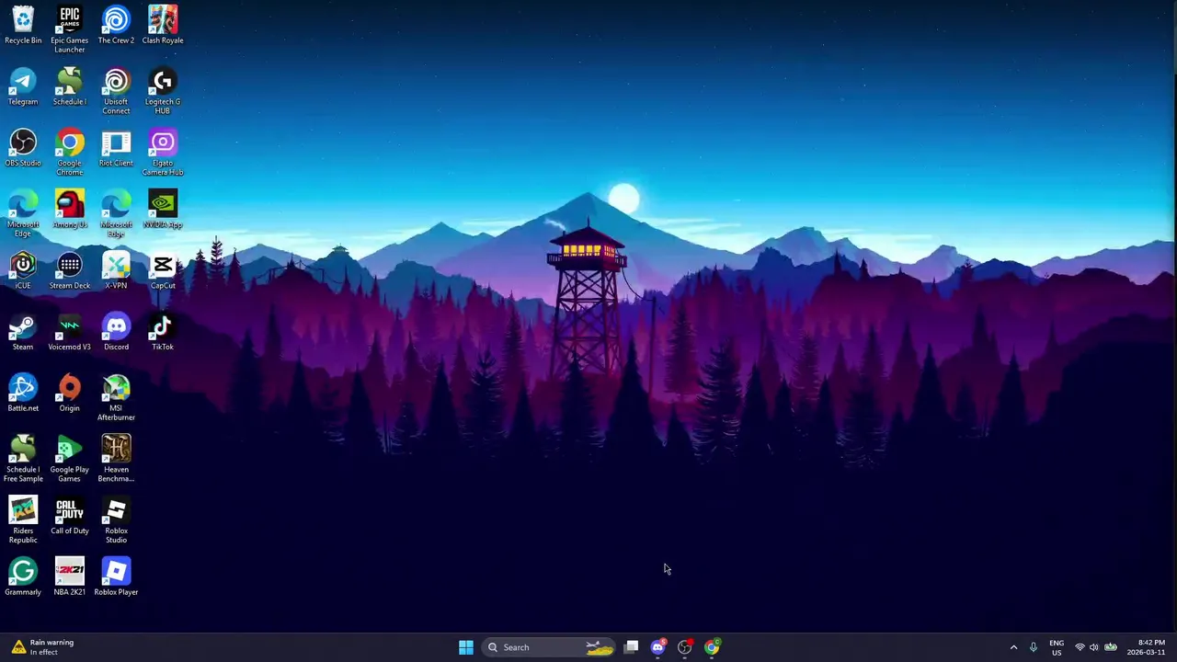Image resolution: width=1177 pixels, height=662 pixels.
Task: Select the Riot Client desktop icon
Action: (x=116, y=148)
